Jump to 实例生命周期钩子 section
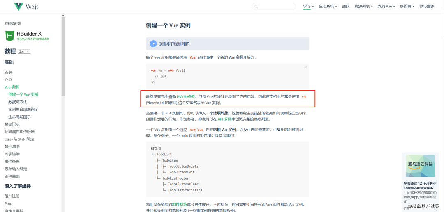The height and width of the screenshot is (212, 444). 23,109
